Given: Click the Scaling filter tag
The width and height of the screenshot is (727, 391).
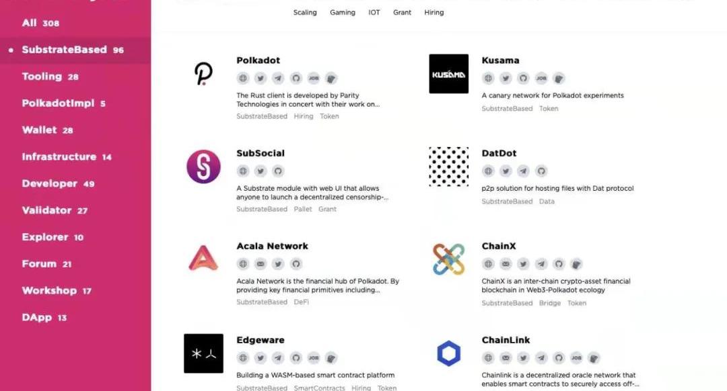Looking at the screenshot, I should point(305,13).
